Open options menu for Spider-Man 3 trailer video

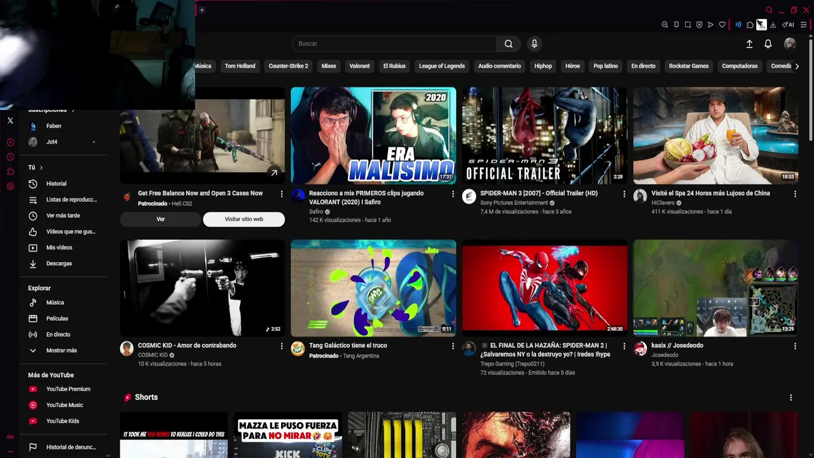click(x=624, y=193)
